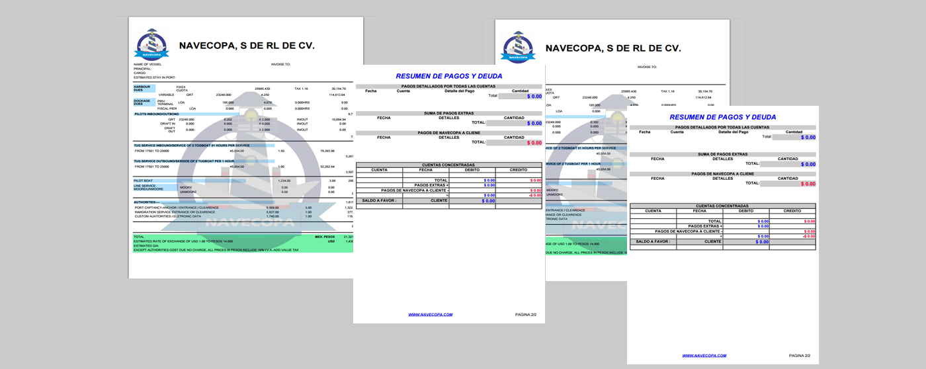Click the Navecopa lighthouse logo on right invoice page
This screenshot has width=926, height=369.
point(519,48)
